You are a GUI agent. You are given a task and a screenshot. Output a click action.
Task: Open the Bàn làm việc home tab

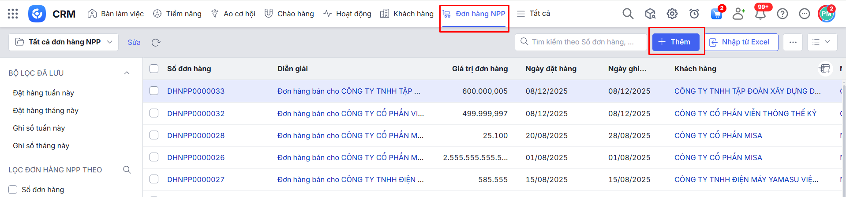point(116,14)
